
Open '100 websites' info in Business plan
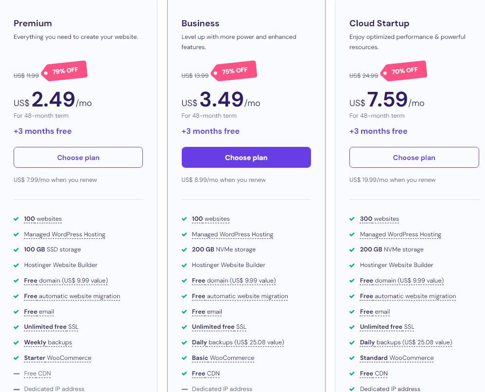tap(210, 219)
